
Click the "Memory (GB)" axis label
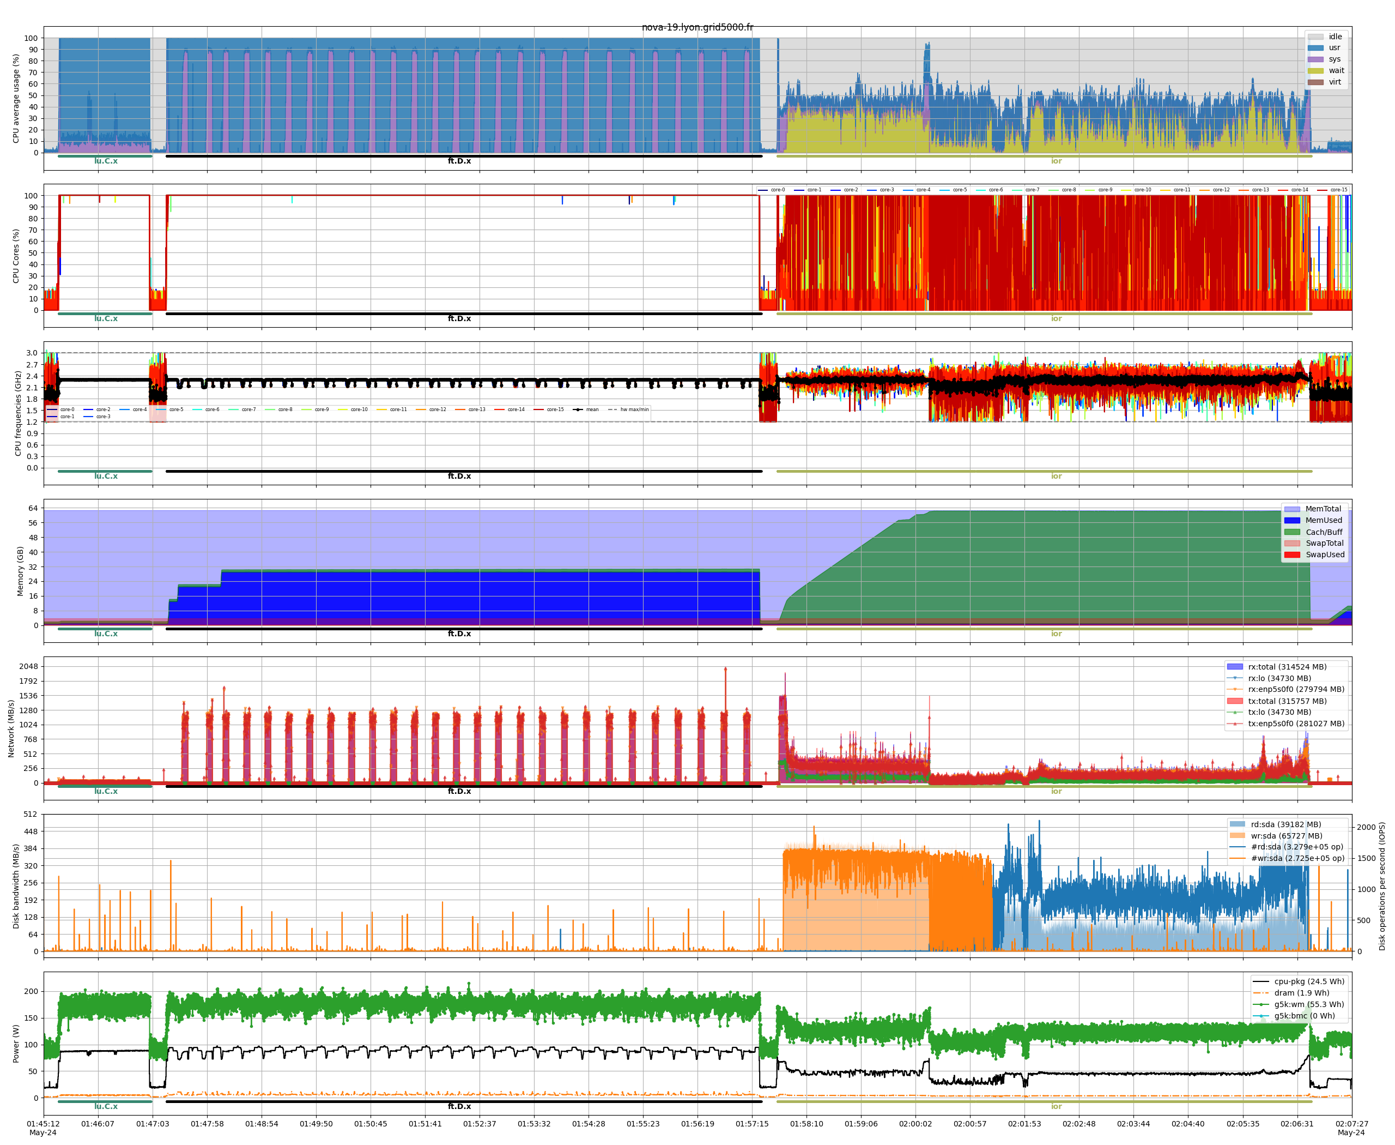coord(20,571)
